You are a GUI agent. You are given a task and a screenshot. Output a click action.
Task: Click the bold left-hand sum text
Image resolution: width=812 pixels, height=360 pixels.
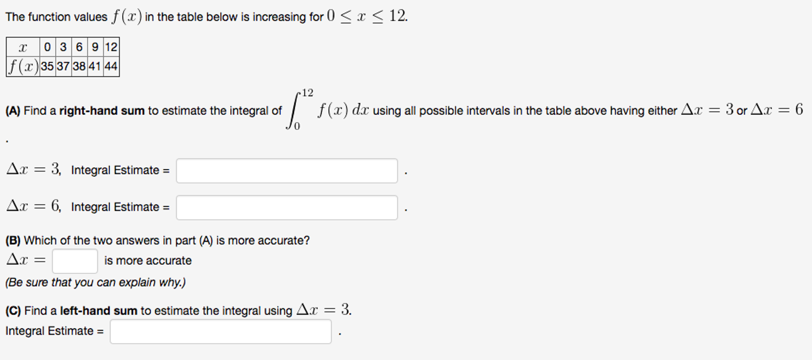100,310
